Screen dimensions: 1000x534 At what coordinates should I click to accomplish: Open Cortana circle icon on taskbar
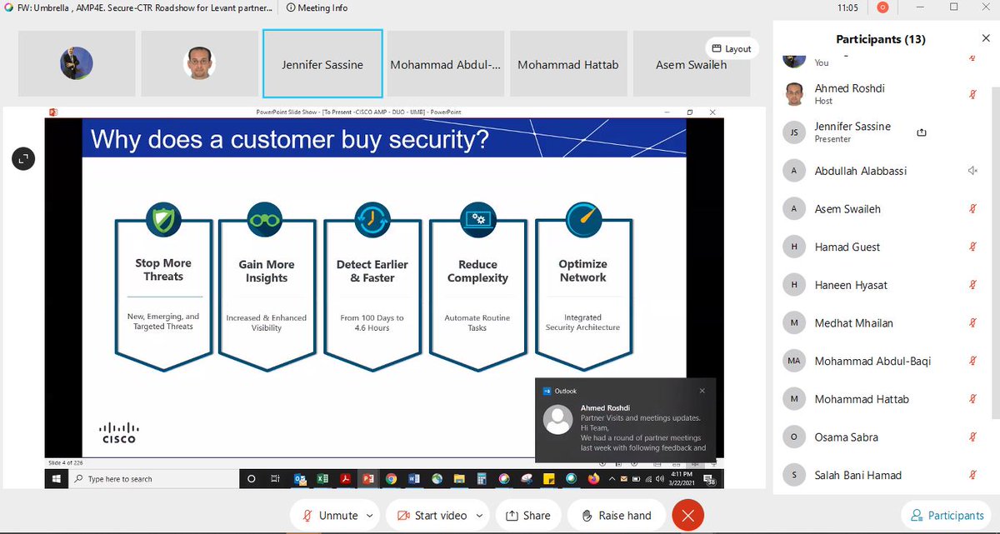click(252, 479)
